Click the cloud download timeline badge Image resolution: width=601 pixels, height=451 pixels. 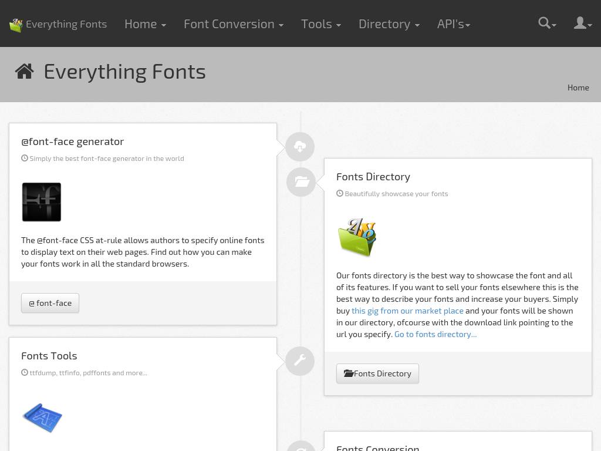(x=300, y=147)
